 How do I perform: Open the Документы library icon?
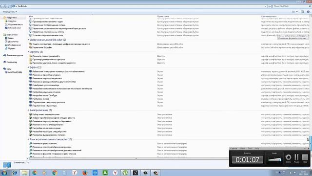(x=6, y=42)
